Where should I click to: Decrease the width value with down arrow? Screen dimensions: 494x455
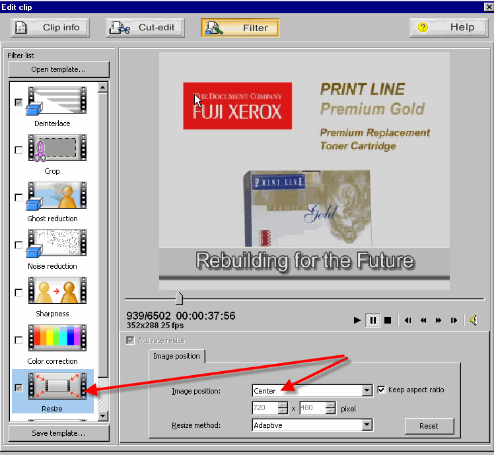coord(283,411)
